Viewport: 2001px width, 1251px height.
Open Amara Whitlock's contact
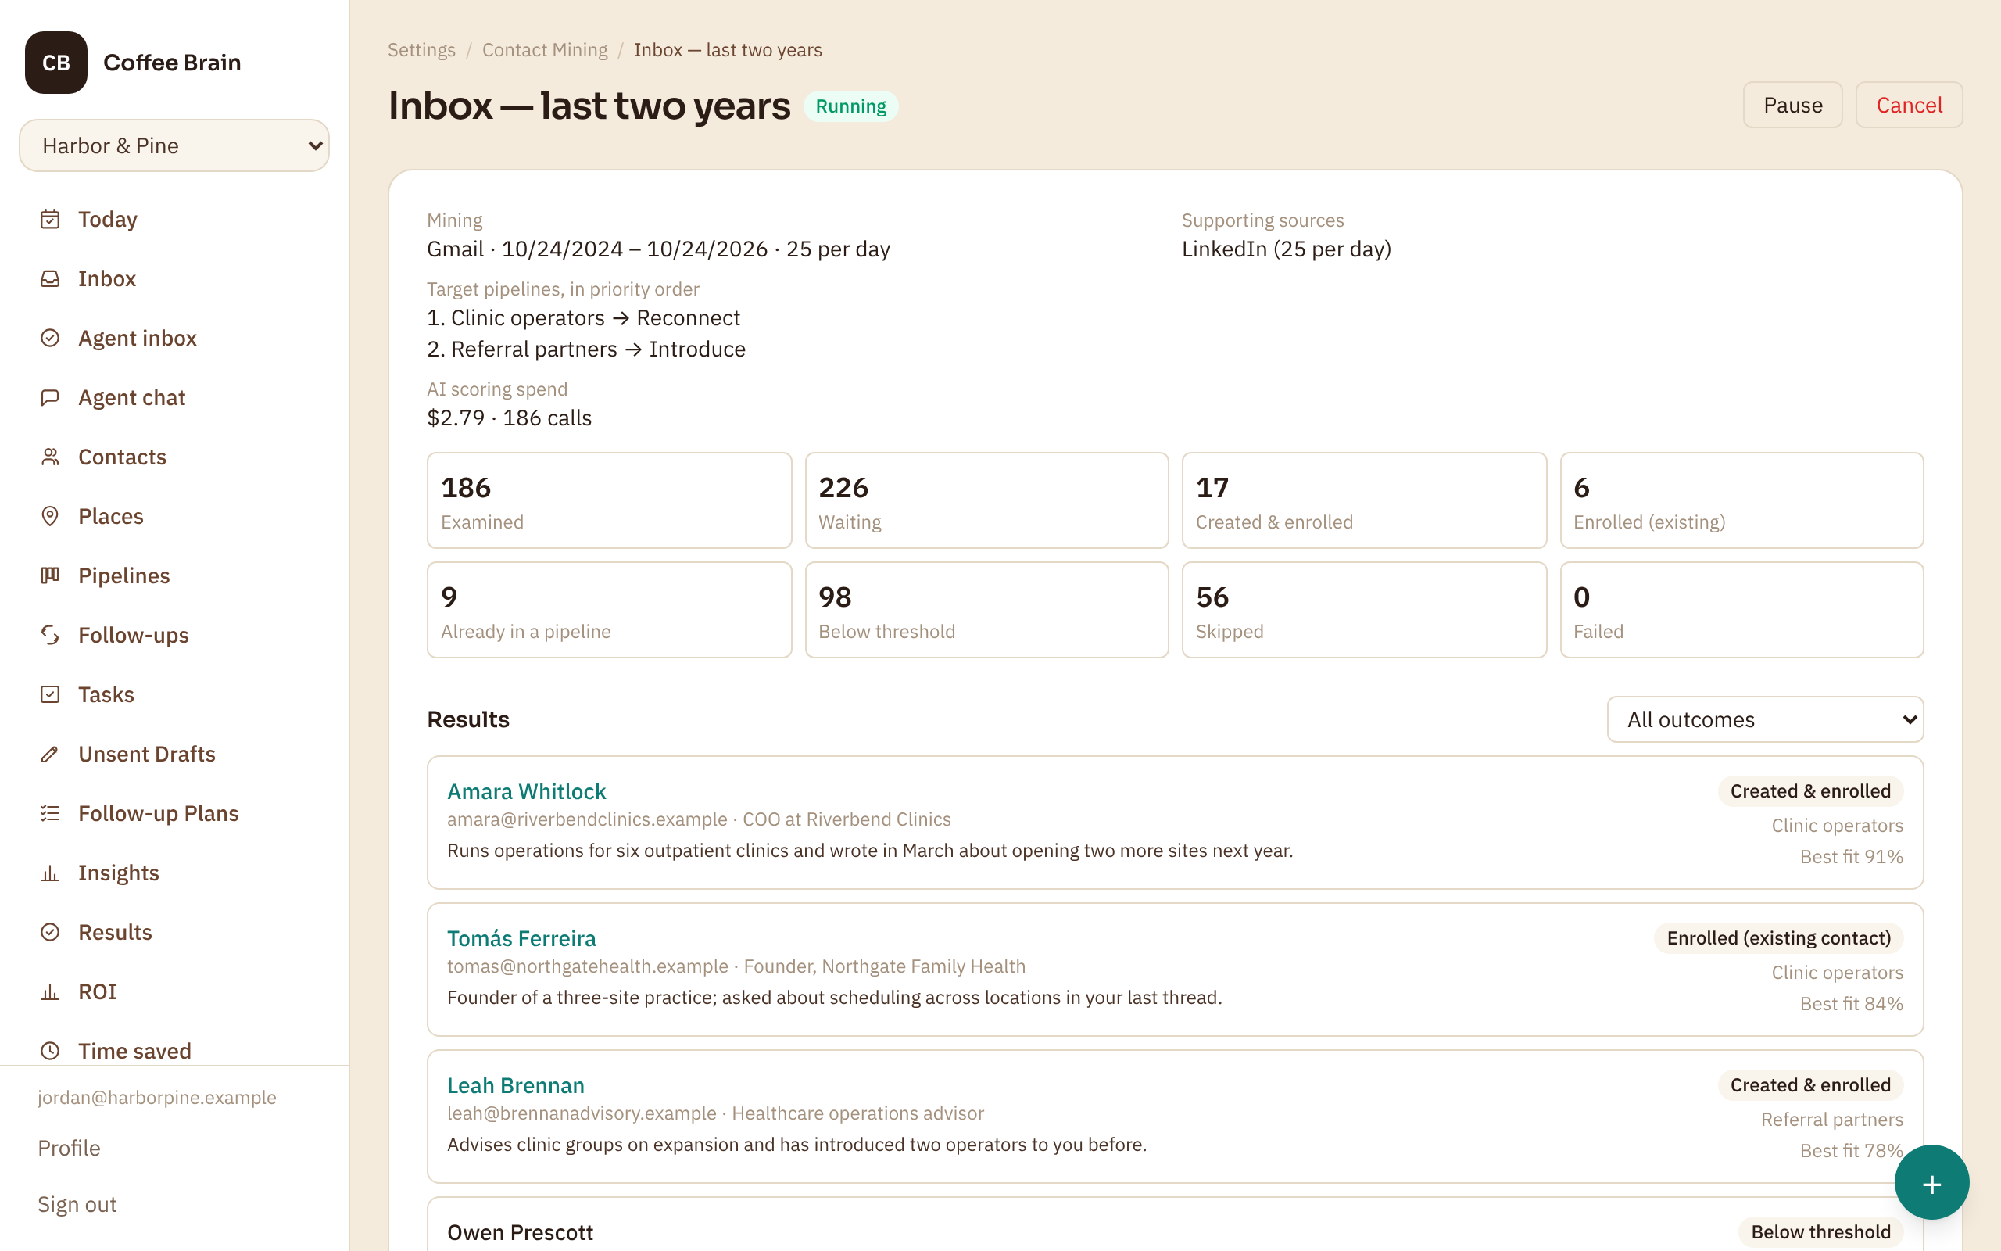point(527,792)
